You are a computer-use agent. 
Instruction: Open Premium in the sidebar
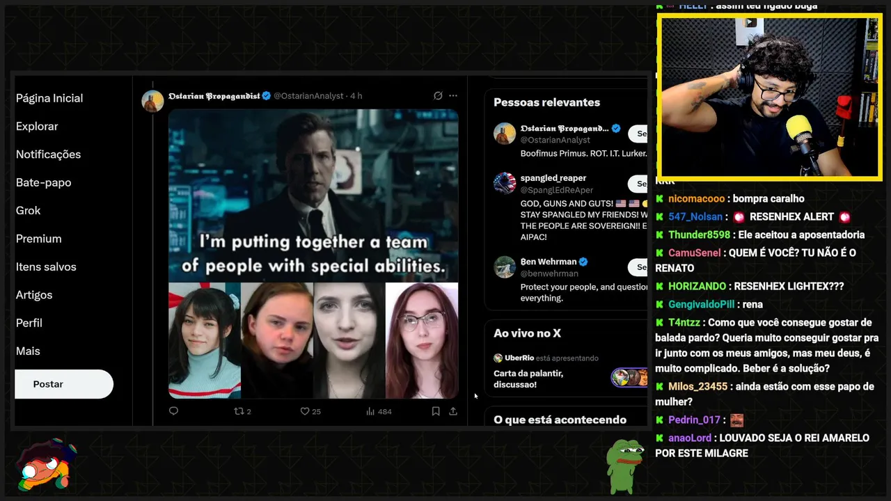click(39, 239)
